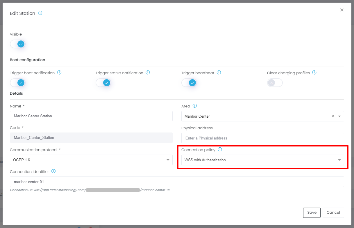Open the Area dropdown arrow
354x228 pixels.
[339, 116]
